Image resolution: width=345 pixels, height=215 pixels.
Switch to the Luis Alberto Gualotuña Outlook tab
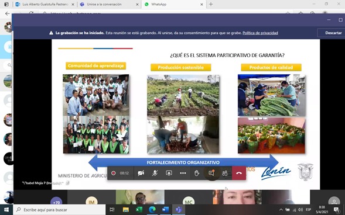pos(45,4)
